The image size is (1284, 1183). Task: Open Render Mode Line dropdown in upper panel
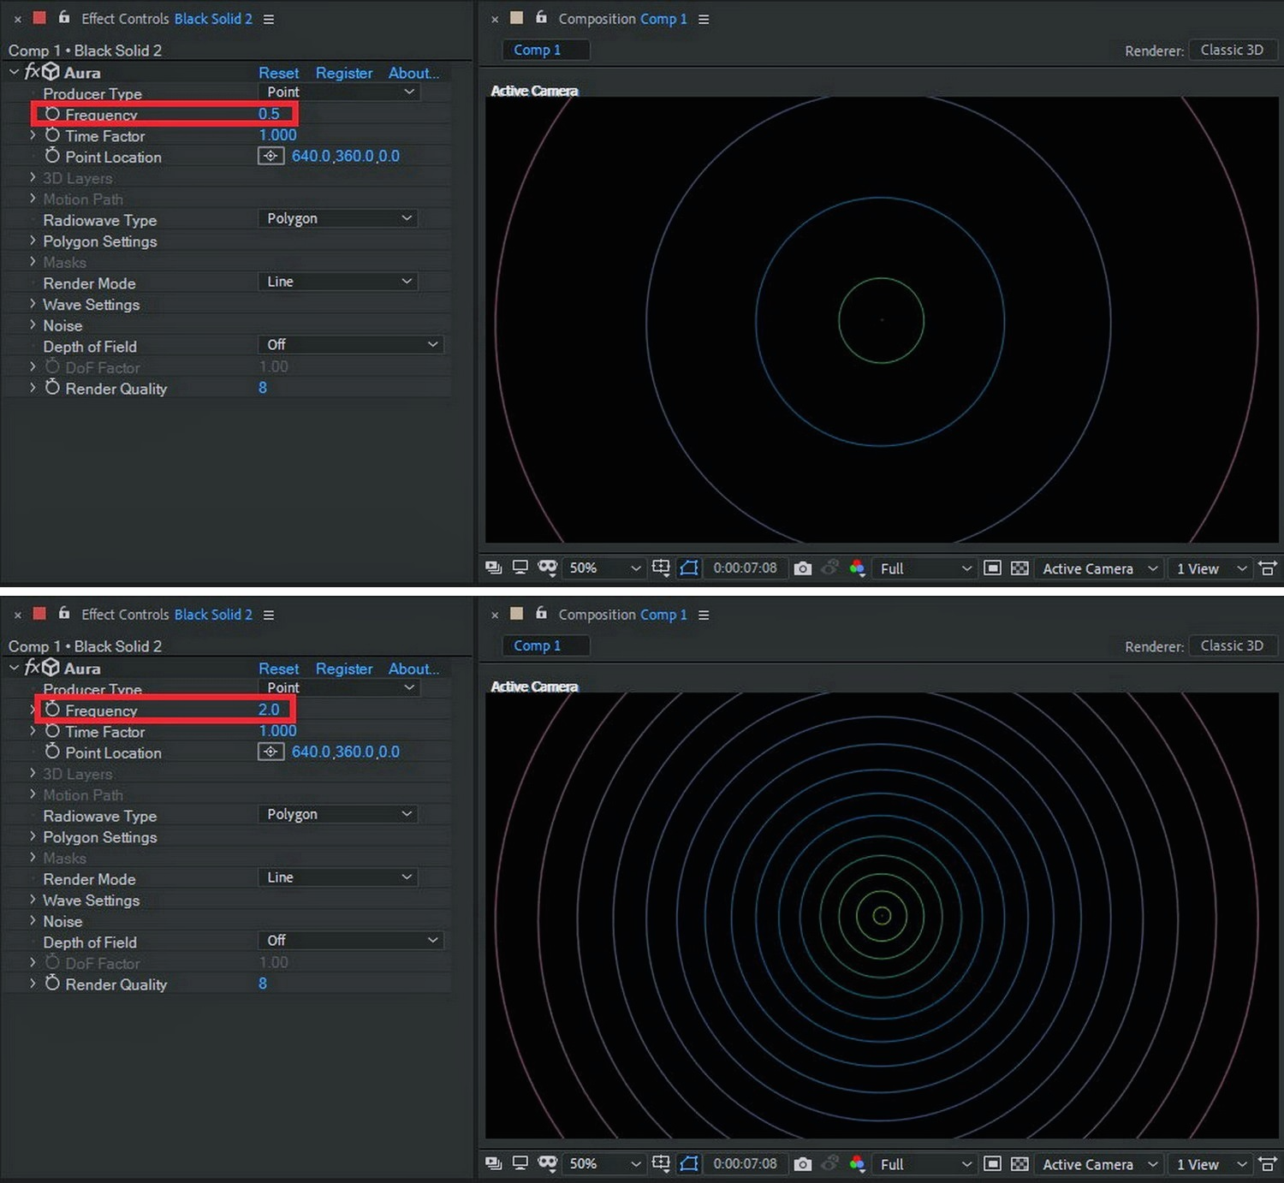point(337,282)
